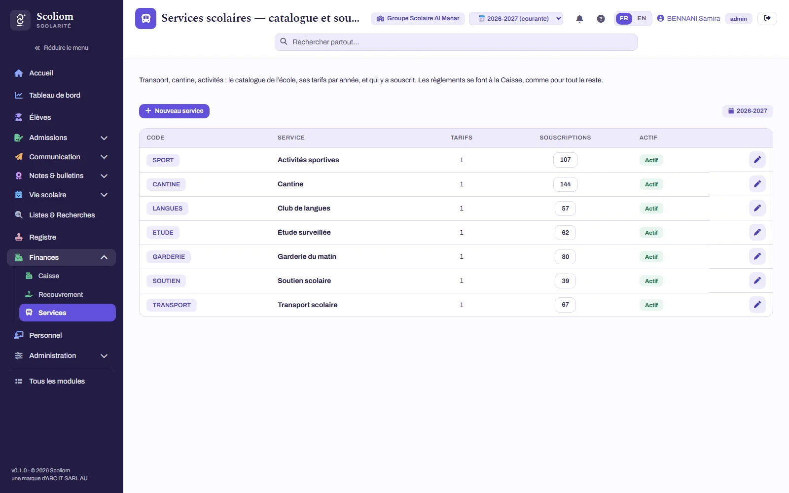Click the bus icon beside page title
The height and width of the screenshot is (493, 789).
[x=145, y=18]
